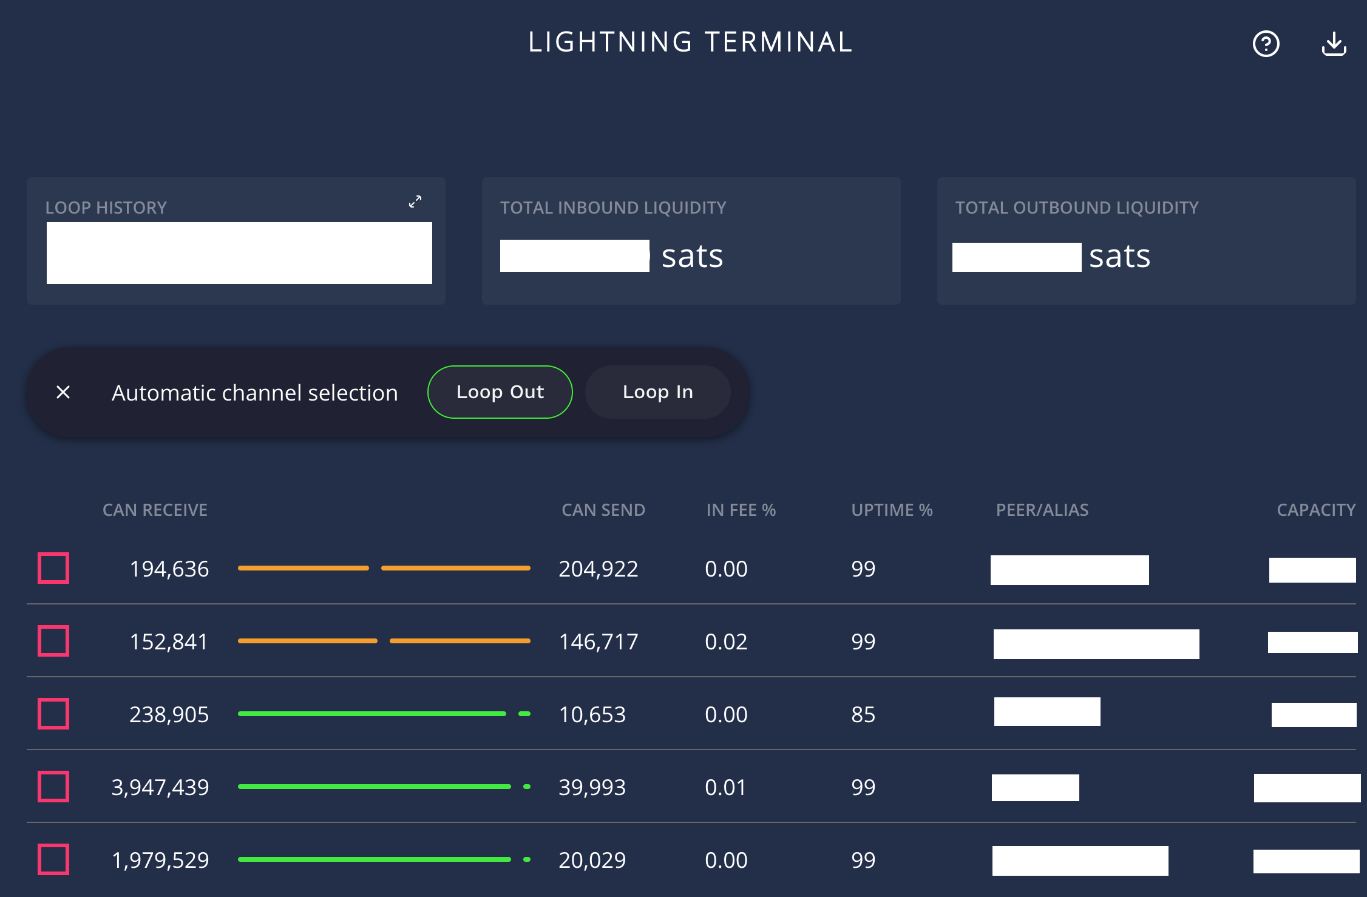
Task: Open the help question mark icon
Action: [1266, 44]
